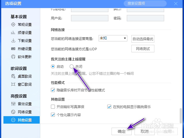The width and height of the screenshot is (184, 138).
Task: Click the desktop lyrics icon beside 桌面歌词
Action: coord(13,76)
